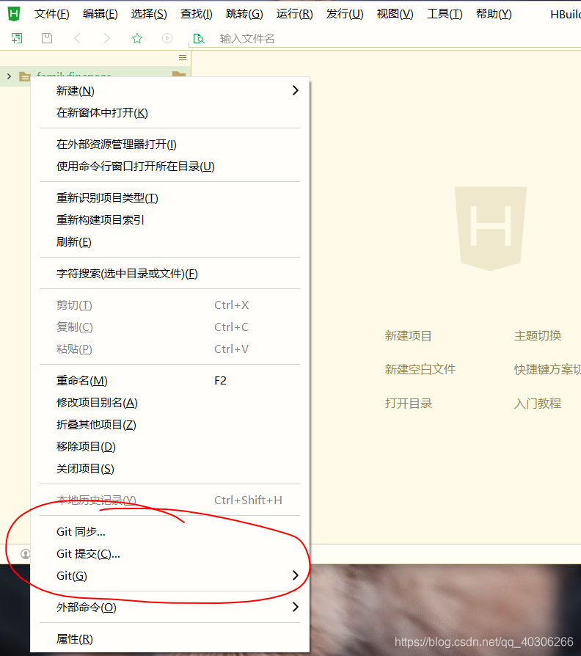581x656 pixels.
Task: Open the 选择(S) menu
Action: [149, 14]
